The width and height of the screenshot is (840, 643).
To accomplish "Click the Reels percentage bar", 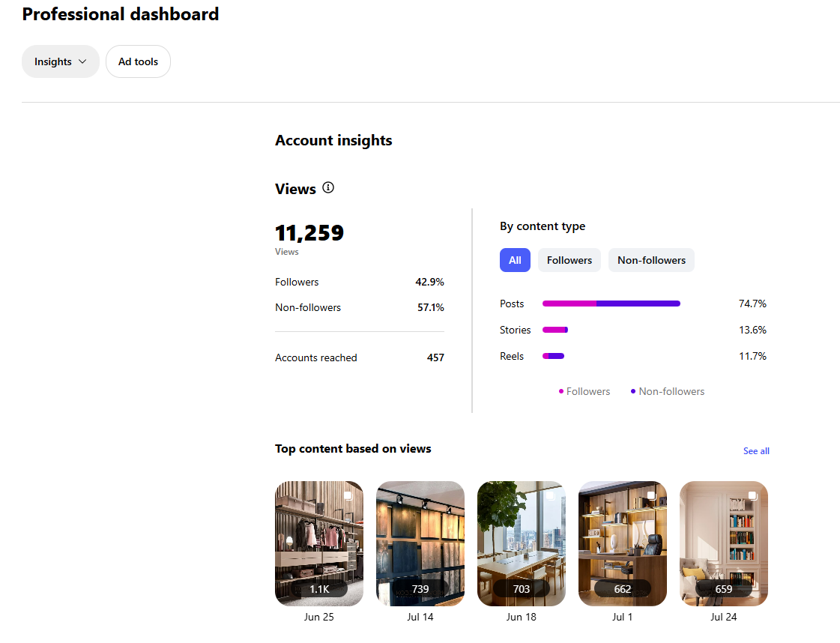I will 554,356.
